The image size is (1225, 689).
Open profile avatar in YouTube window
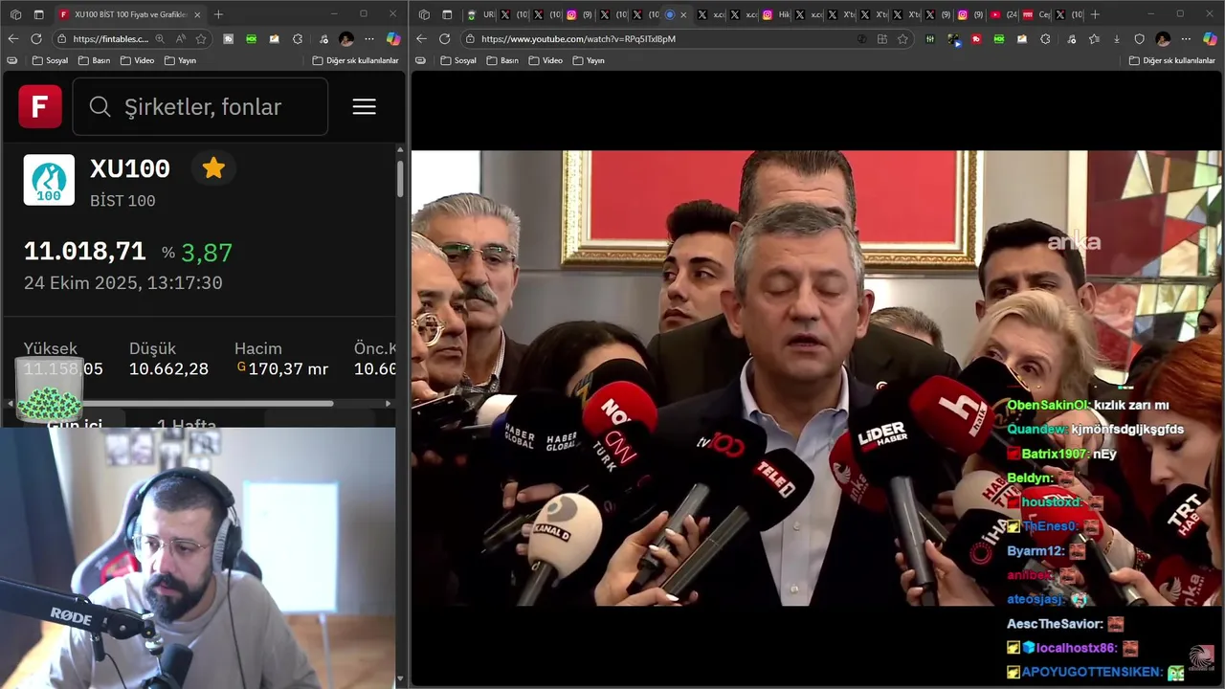1163,38
